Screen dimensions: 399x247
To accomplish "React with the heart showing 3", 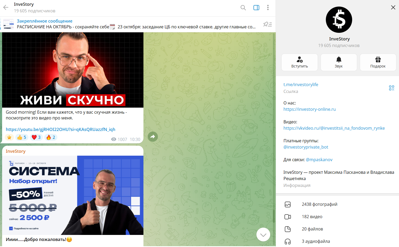I will tap(36, 137).
